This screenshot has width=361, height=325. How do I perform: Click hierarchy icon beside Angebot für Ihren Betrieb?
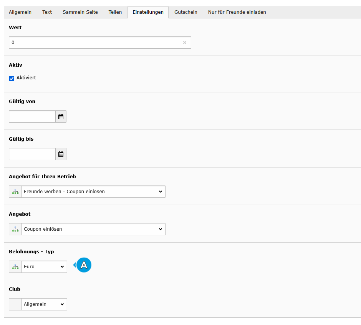[15, 192]
